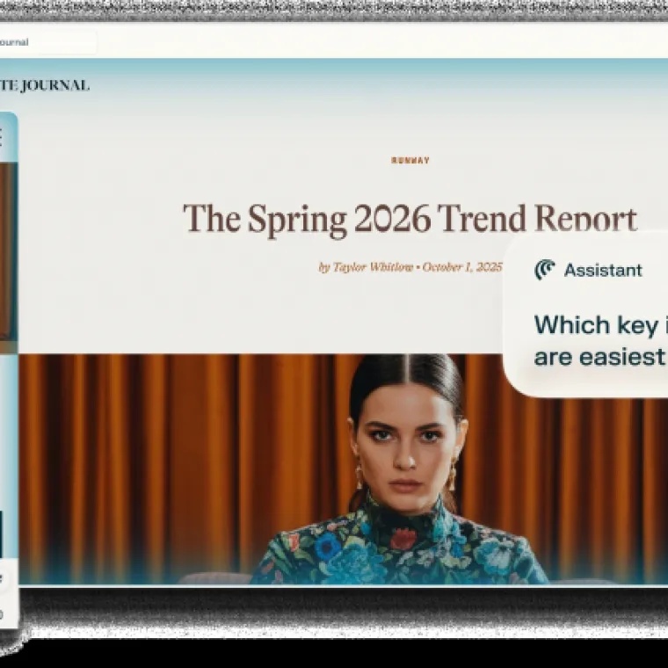This screenshot has height=668, width=668.
Task: Click the Assistant label in the popup
Action: [603, 270]
